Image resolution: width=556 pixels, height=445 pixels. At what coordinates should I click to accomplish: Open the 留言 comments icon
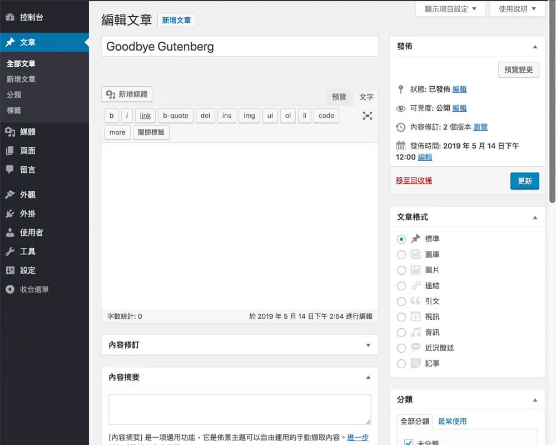[10, 170]
